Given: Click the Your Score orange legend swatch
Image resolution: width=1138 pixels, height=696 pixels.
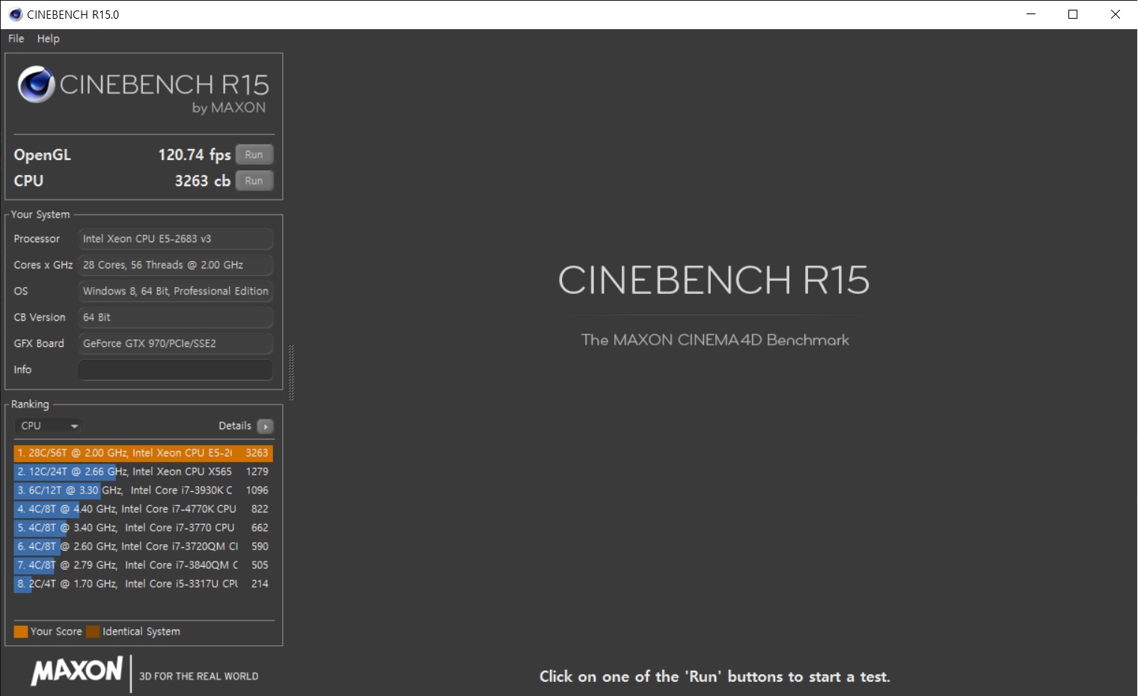Looking at the screenshot, I should point(21,632).
